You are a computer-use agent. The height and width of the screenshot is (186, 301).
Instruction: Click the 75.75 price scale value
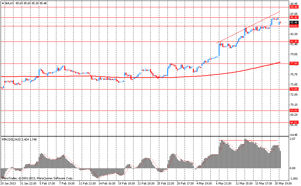point(294,74)
